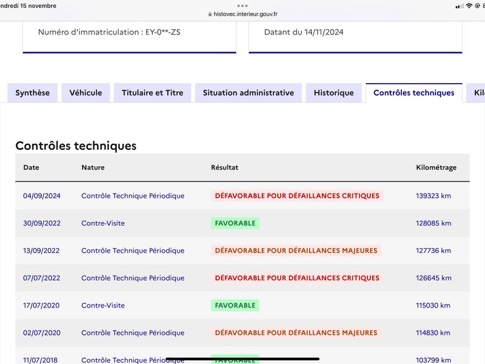This screenshot has width=485, height=364.
Task: Click Contrôle Technique Périodique in 02/07/2020 row
Action: tap(133, 332)
